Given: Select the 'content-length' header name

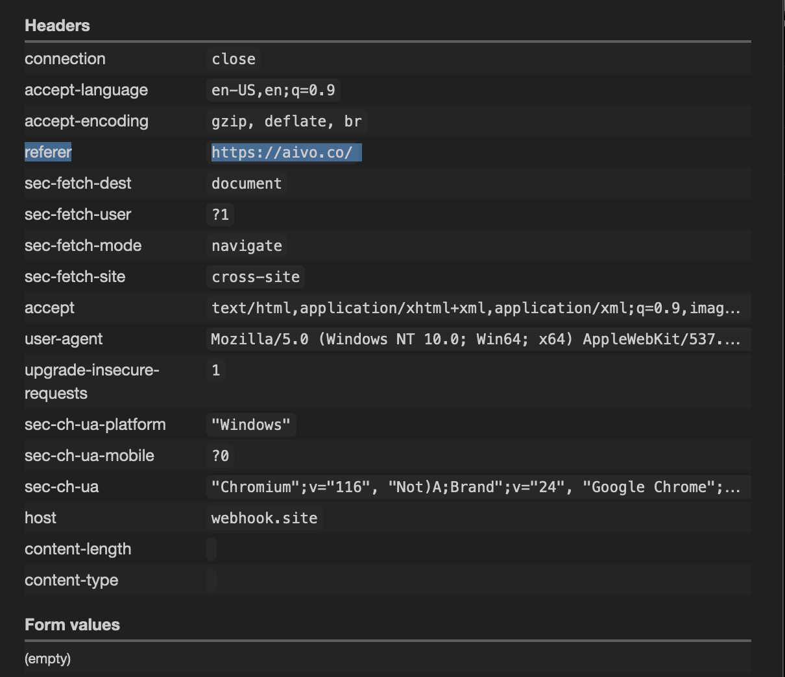Looking at the screenshot, I should click(x=78, y=549).
